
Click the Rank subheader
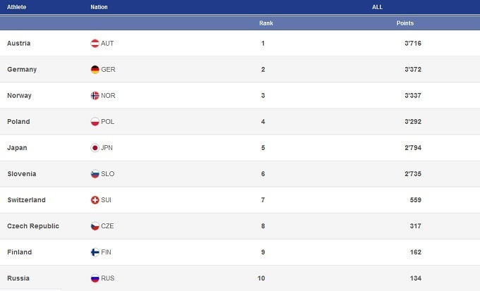(266, 23)
